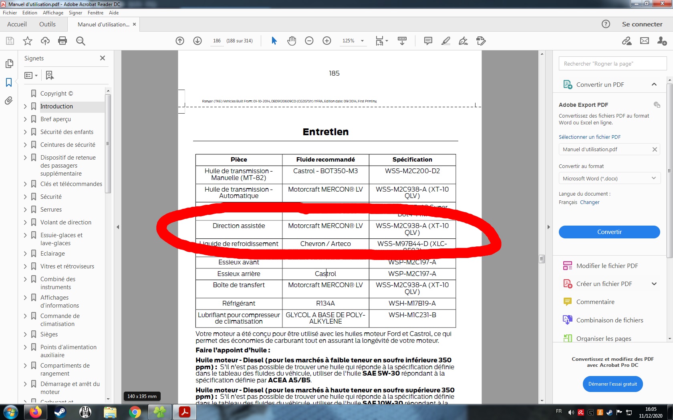673x420 pixels.
Task: Open the Fichier menu
Action: [10, 13]
